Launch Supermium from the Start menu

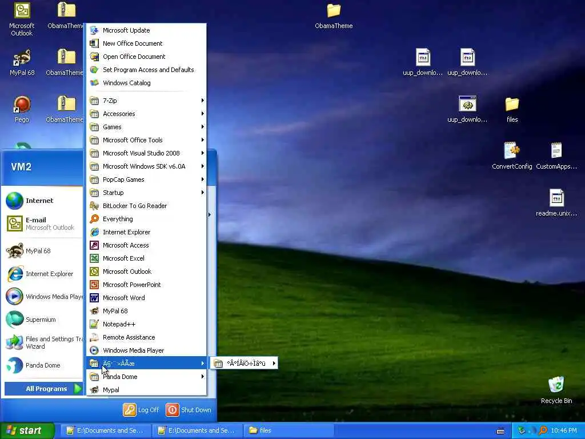click(x=43, y=320)
